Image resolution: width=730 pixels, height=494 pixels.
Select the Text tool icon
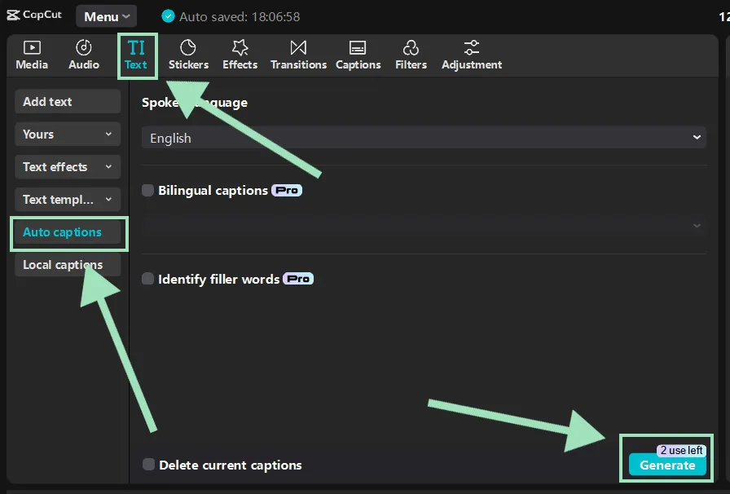click(x=136, y=47)
